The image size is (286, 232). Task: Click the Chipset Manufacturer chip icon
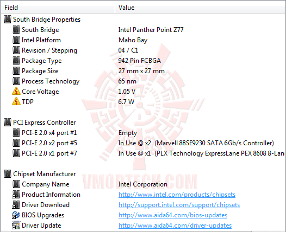pos(8,174)
